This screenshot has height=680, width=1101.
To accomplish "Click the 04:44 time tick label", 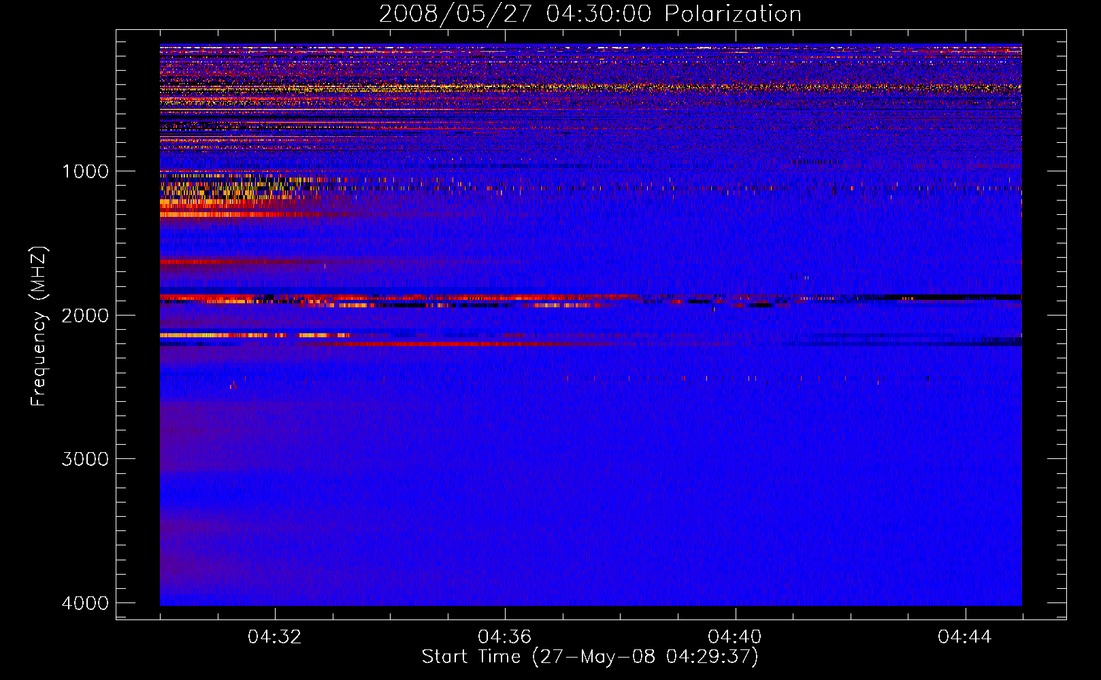I will [x=965, y=637].
